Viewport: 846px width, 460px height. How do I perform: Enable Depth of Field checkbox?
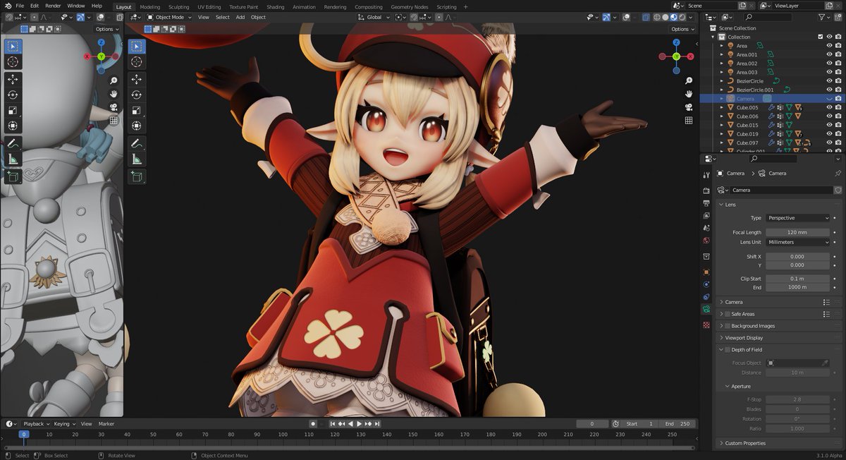tap(727, 350)
